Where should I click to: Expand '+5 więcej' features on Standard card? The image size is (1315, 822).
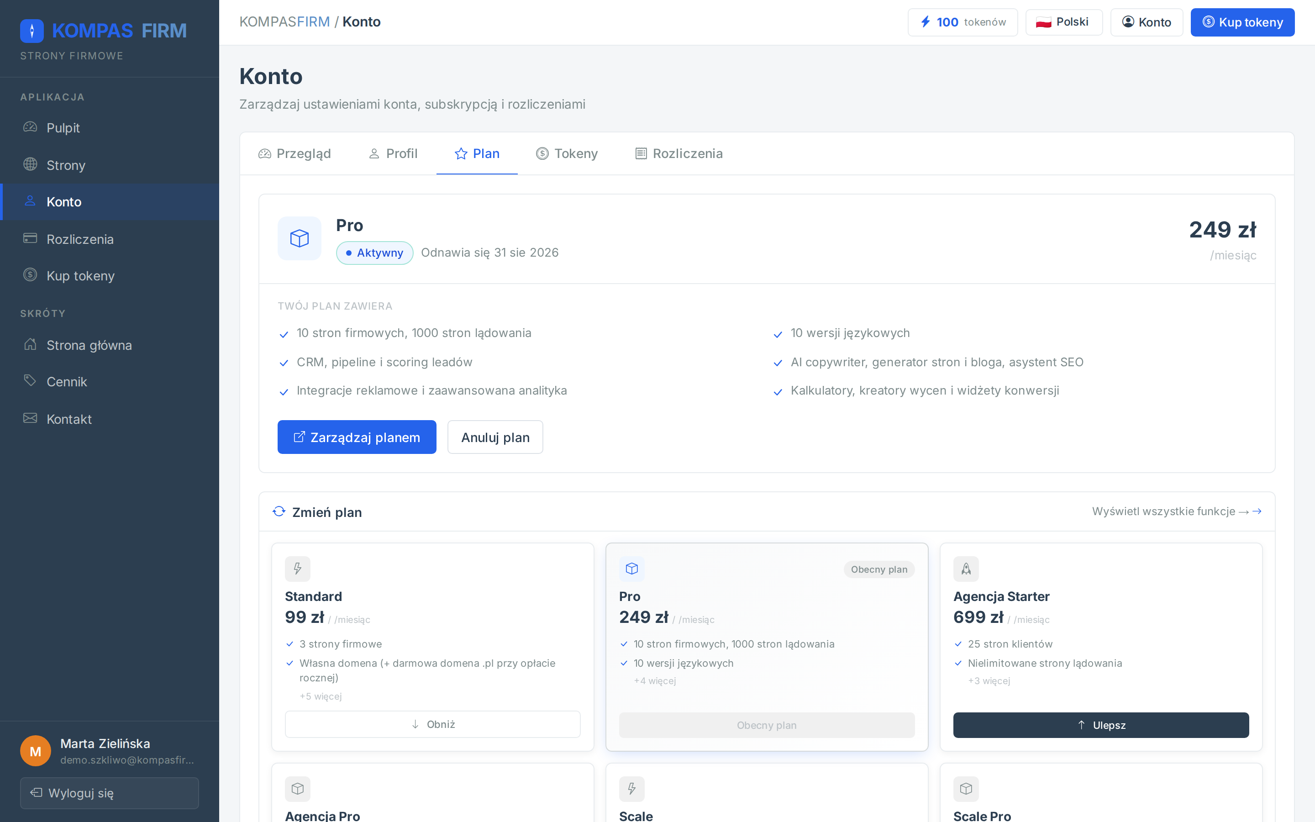321,696
